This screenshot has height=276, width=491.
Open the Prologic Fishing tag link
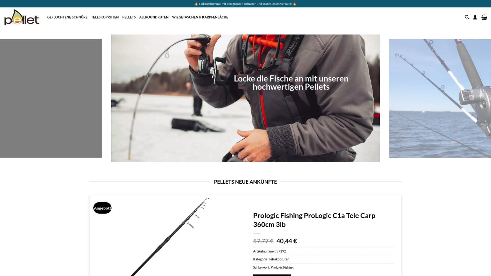(x=282, y=267)
